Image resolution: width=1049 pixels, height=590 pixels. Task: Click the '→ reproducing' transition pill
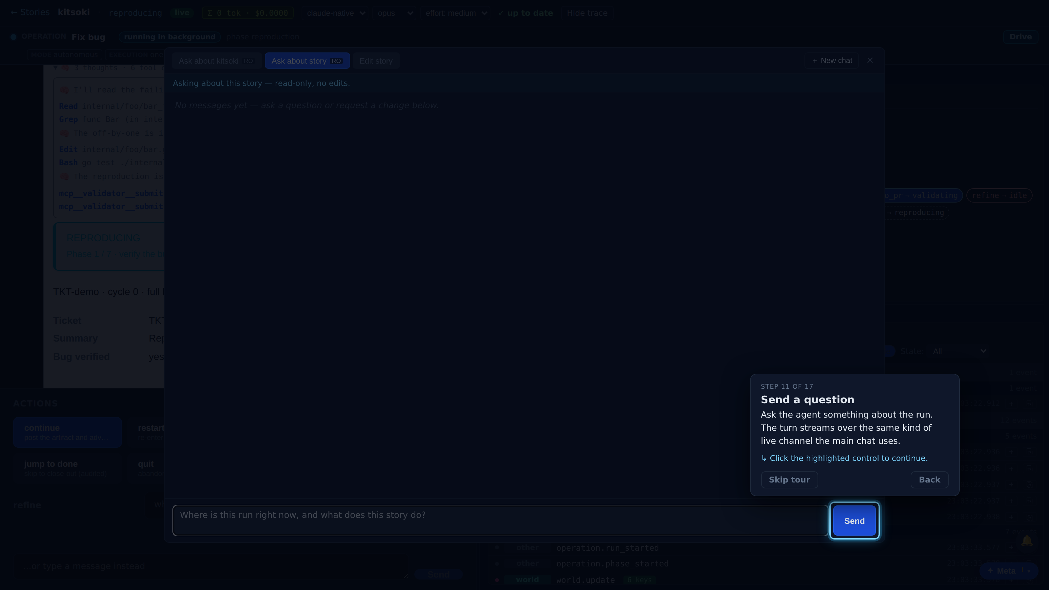[x=918, y=212]
